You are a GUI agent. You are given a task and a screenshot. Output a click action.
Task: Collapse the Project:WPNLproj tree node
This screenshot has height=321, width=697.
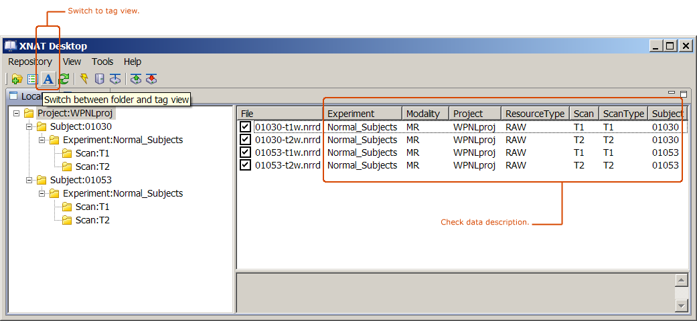pos(17,113)
